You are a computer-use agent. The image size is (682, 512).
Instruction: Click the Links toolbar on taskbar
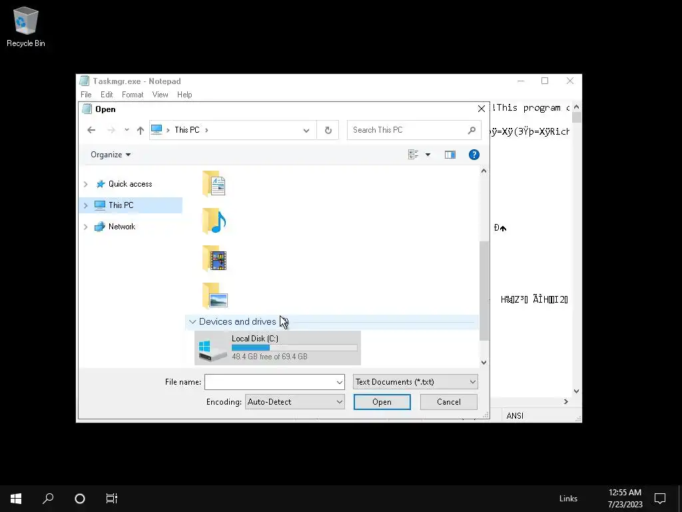pyautogui.click(x=568, y=499)
